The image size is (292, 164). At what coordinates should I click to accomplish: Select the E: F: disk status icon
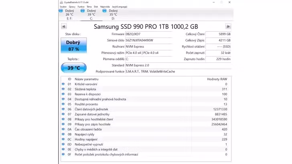click(61, 11)
